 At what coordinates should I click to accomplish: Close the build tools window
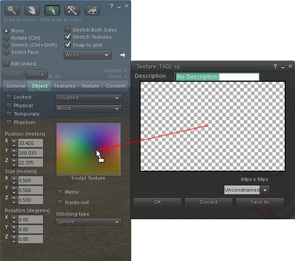point(126,6)
